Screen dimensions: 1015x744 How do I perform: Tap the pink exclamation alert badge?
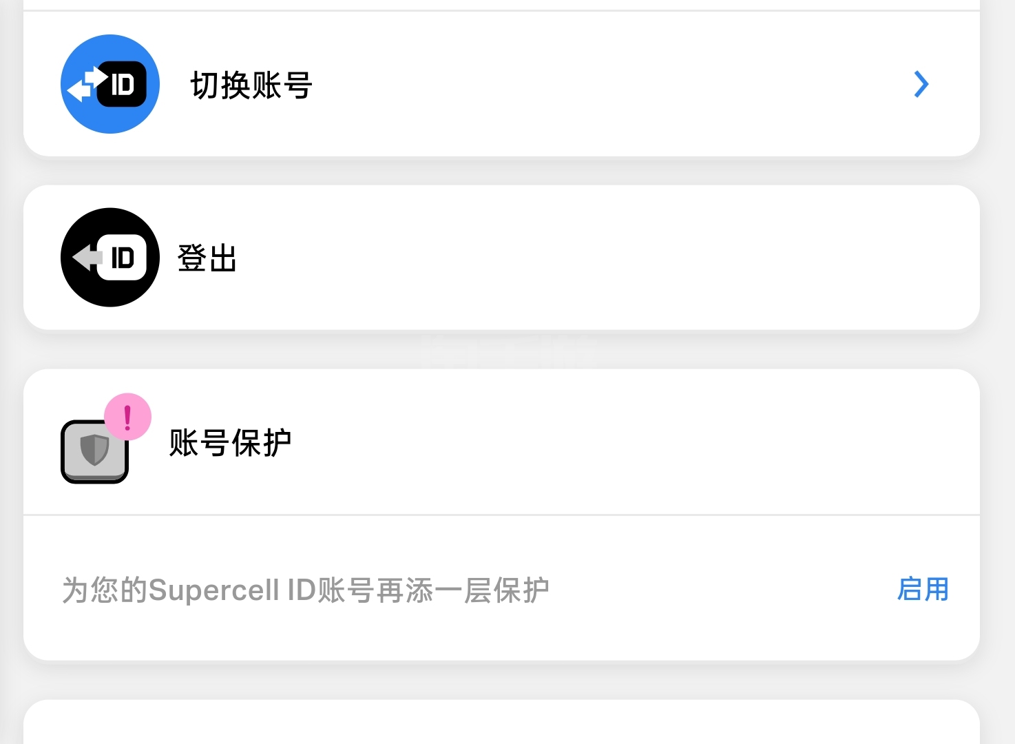[127, 417]
